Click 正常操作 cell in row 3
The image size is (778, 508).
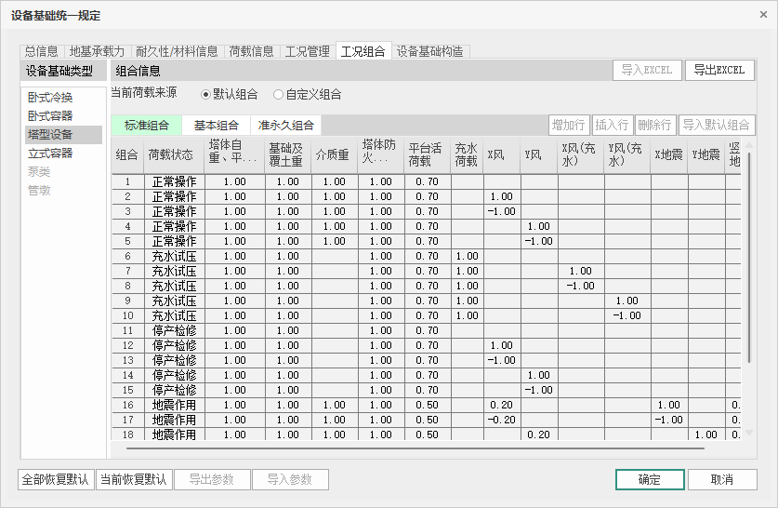point(174,211)
